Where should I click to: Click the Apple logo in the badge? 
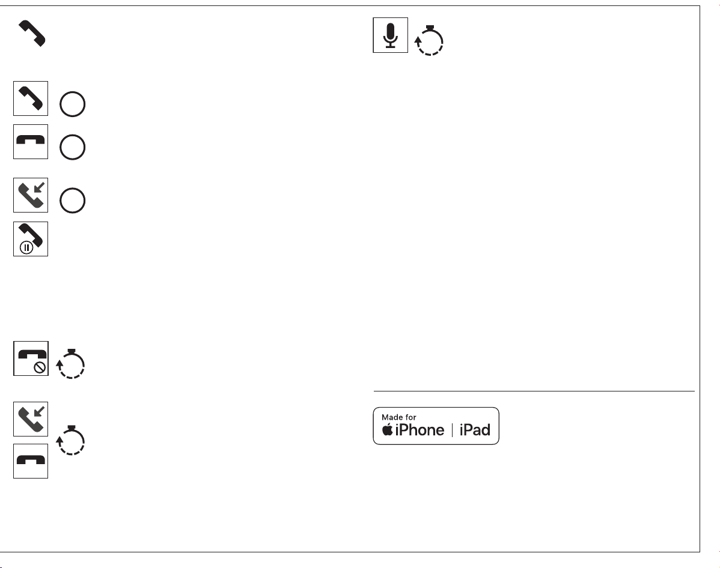pyautogui.click(x=388, y=430)
